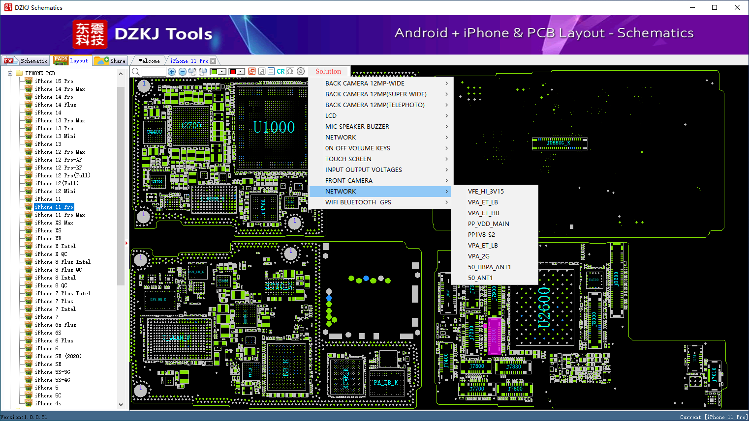Click the PCB icon beside iPhone 4s
Viewport: 749px width, 421px height.
coord(29,403)
